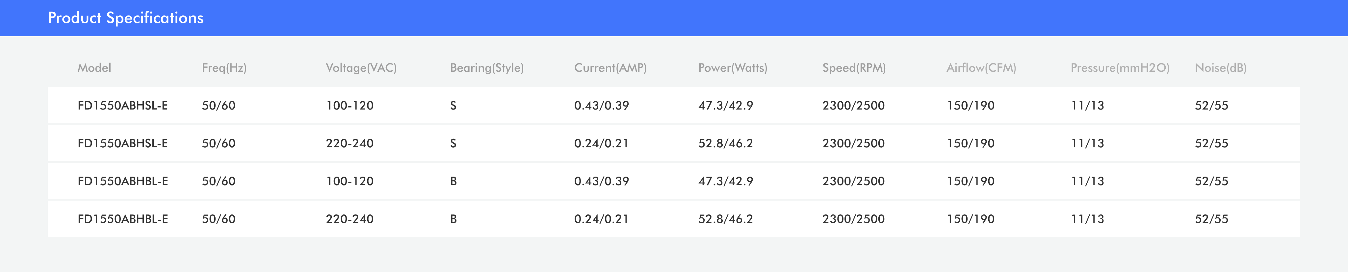Select the Noise(dB) column header
The image size is (1348, 272).
click(1220, 68)
